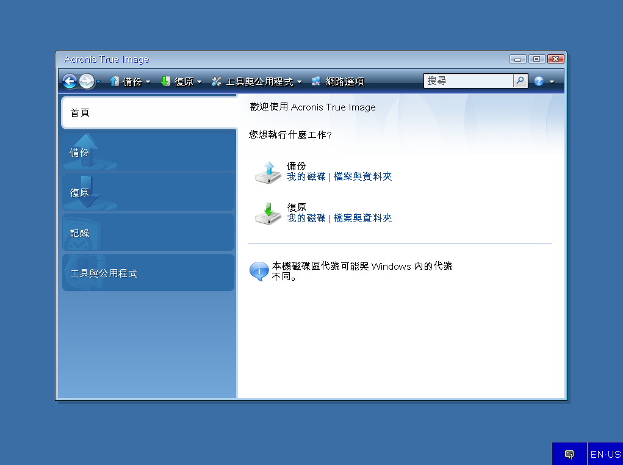Click the search magnifier button
623x465 pixels.
[x=520, y=81]
